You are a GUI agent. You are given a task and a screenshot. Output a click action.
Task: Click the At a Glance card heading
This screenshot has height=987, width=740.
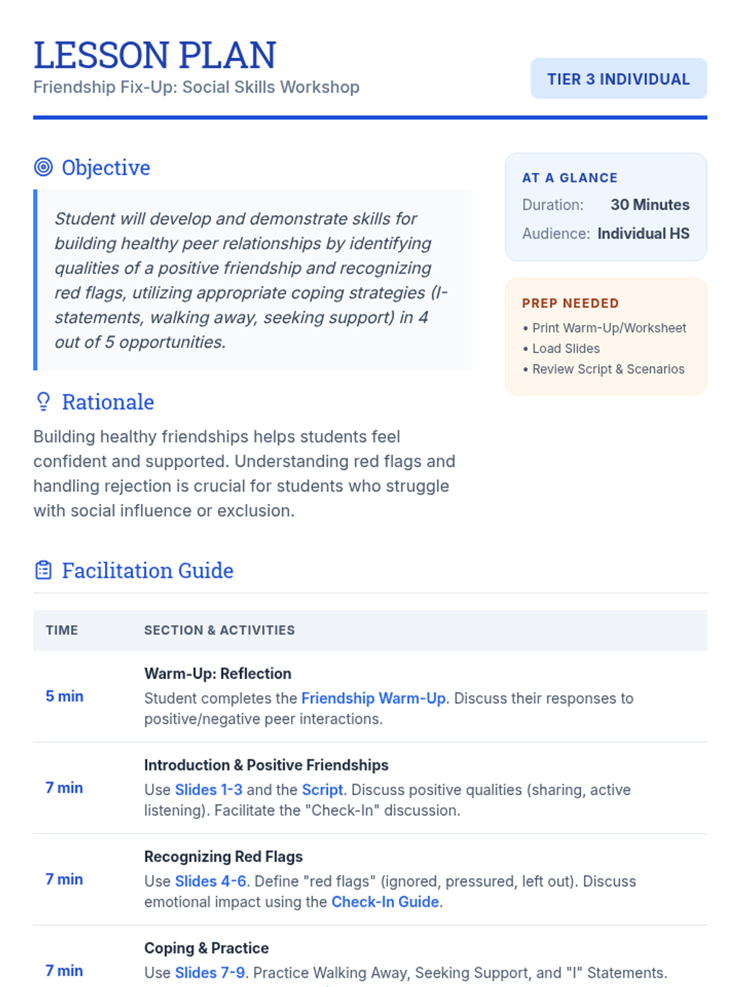tap(570, 178)
